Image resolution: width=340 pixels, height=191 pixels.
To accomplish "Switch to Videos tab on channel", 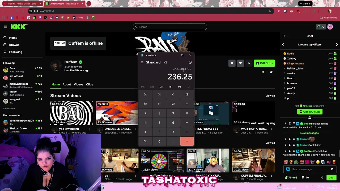I will click(78, 84).
